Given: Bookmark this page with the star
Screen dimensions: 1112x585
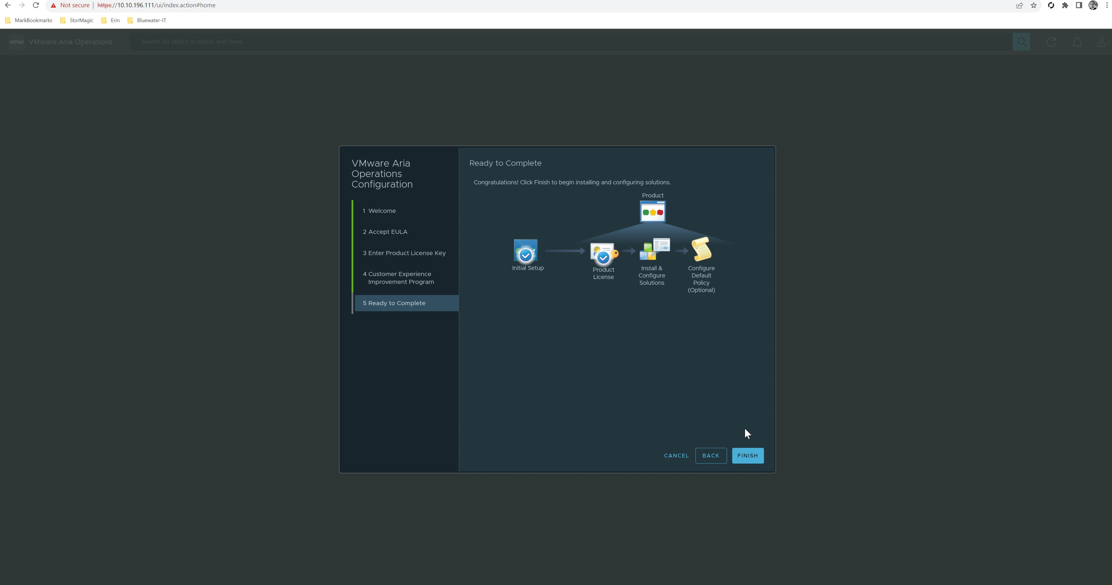Looking at the screenshot, I should pos(1033,5).
